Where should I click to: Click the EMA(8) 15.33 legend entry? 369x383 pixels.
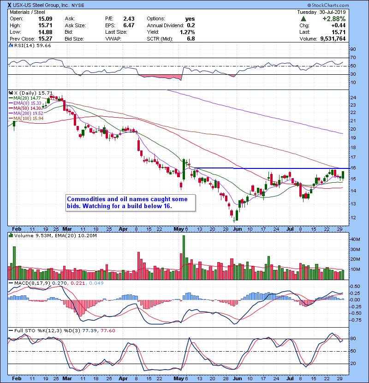(25, 103)
